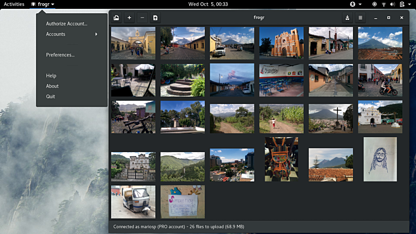The image size is (416, 234).
Task: Click Quit in the app menu
Action: [51, 97]
